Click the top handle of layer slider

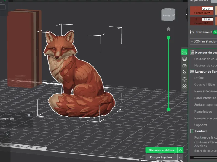point(168,38)
